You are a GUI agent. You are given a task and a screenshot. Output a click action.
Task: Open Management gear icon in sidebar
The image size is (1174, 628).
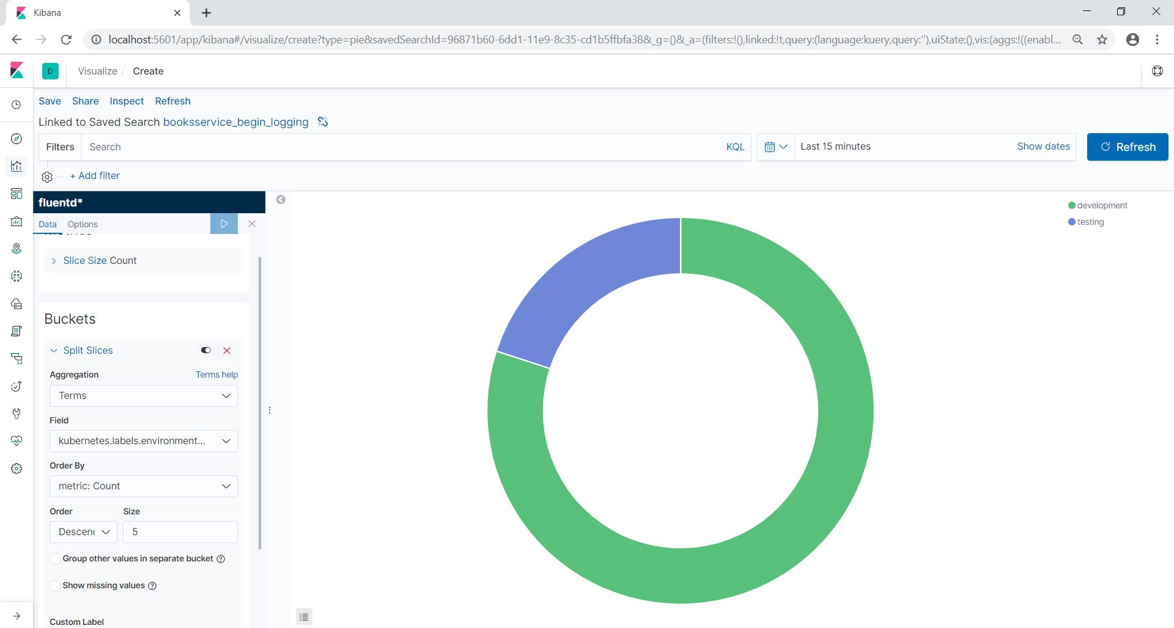[x=17, y=469]
